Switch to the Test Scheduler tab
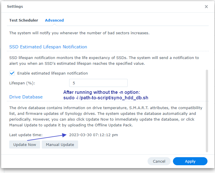The width and height of the screenshot is (215, 173). click(24, 20)
